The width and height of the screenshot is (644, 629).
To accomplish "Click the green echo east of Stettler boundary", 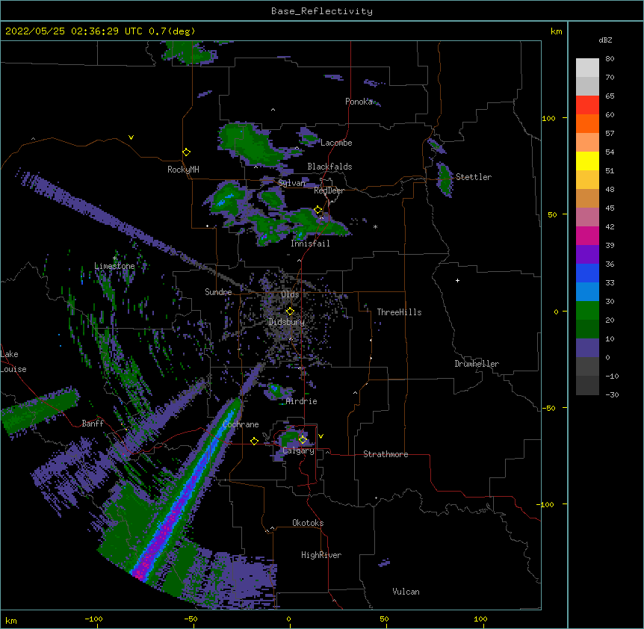I will (x=445, y=179).
